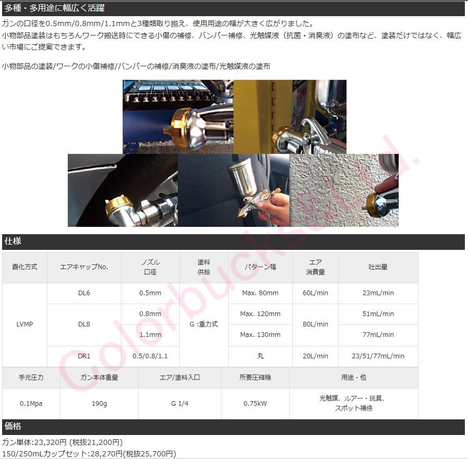Screen dimensions: 468x459
Task: Click the 小物部品の塗装 use-case list line
Action: 136,66
